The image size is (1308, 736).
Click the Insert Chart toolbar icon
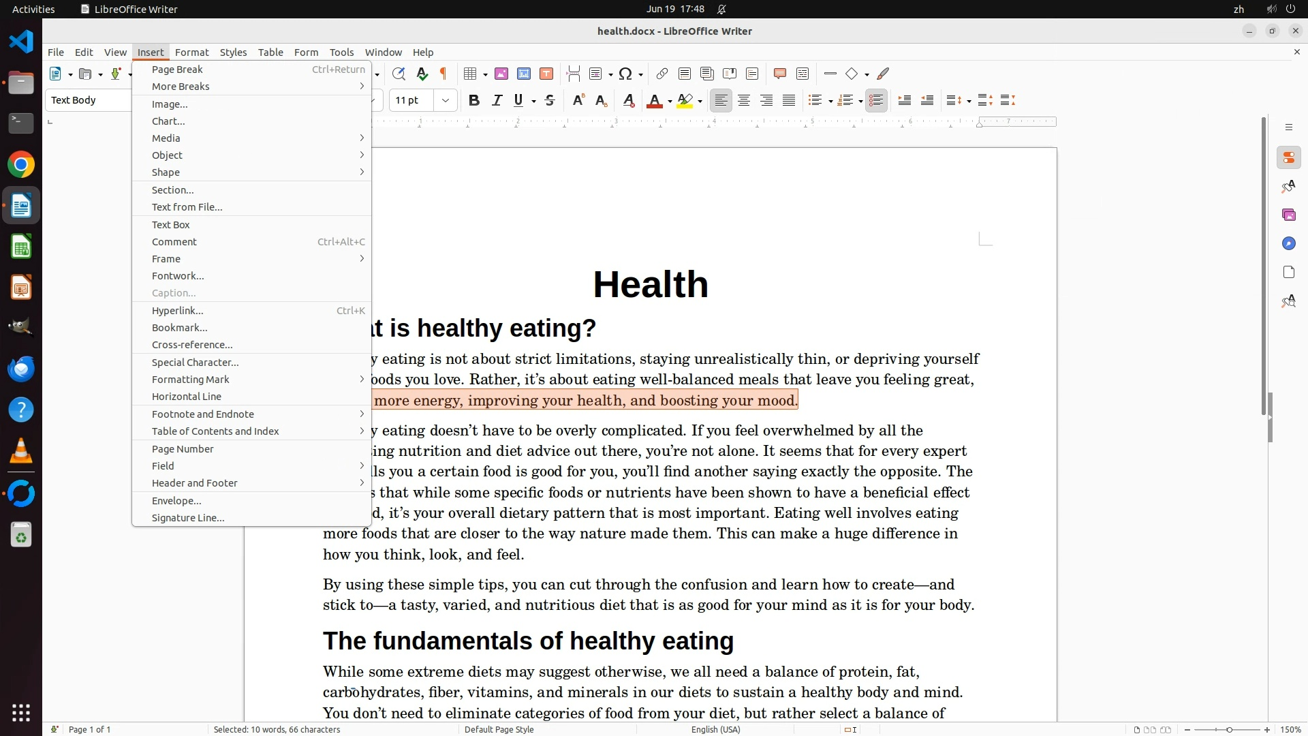tap(524, 74)
